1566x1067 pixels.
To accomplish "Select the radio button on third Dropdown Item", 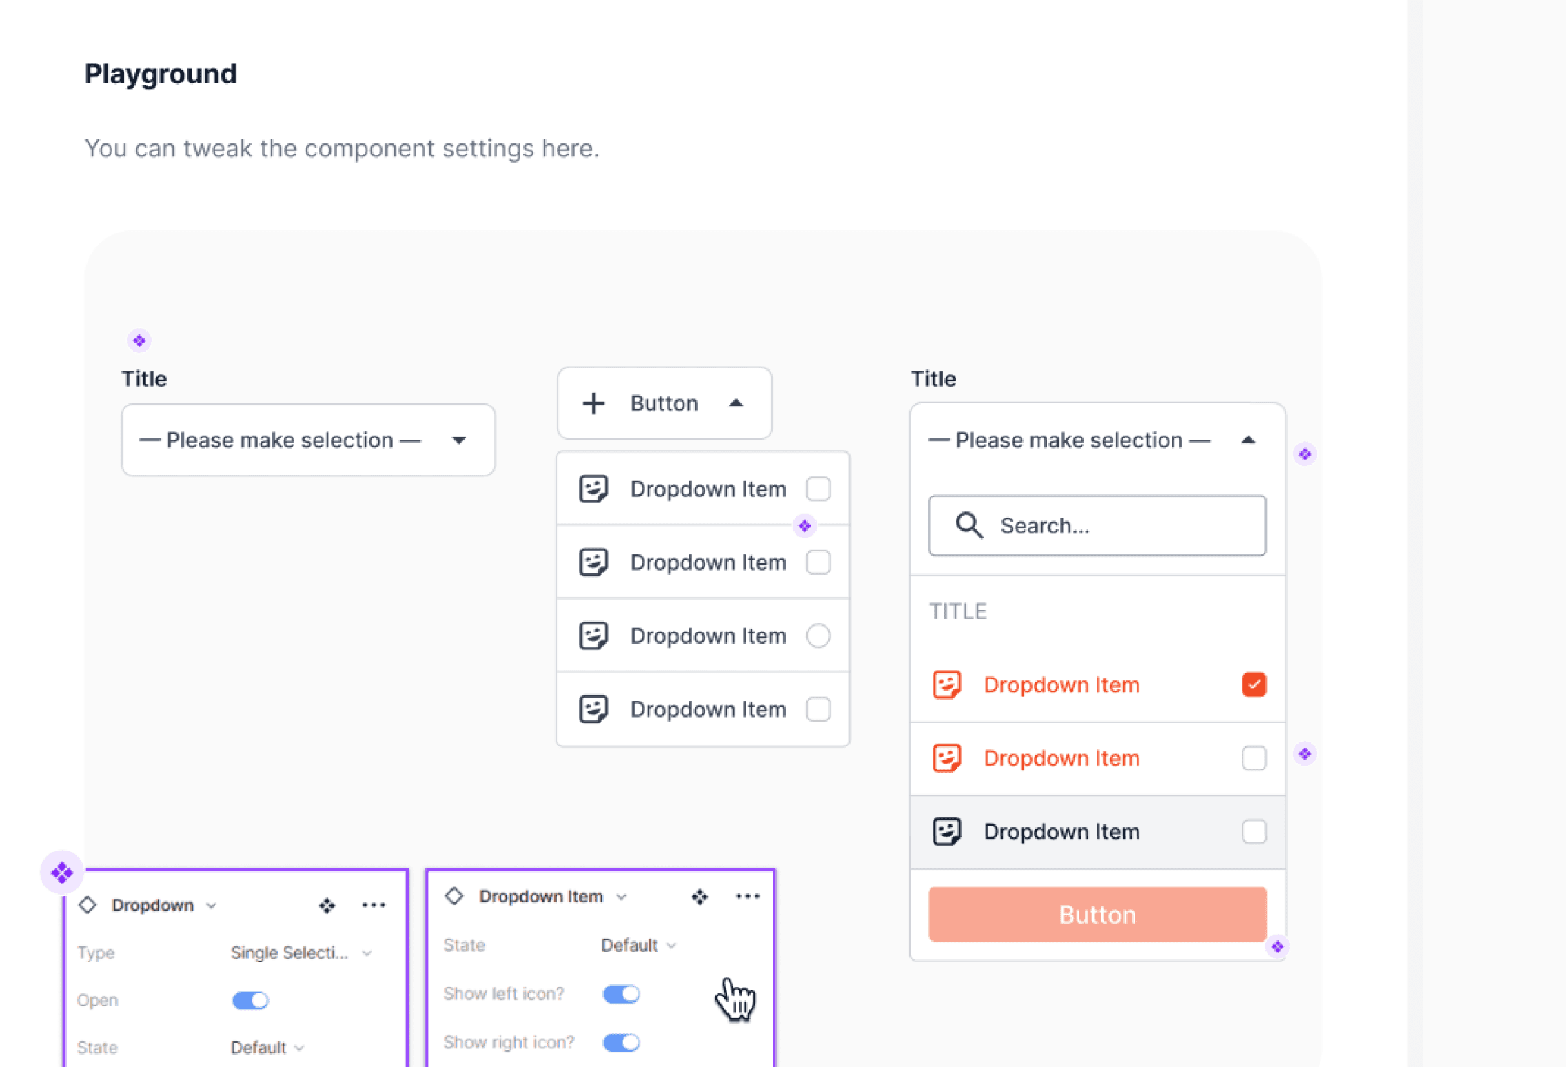I will 818,636.
